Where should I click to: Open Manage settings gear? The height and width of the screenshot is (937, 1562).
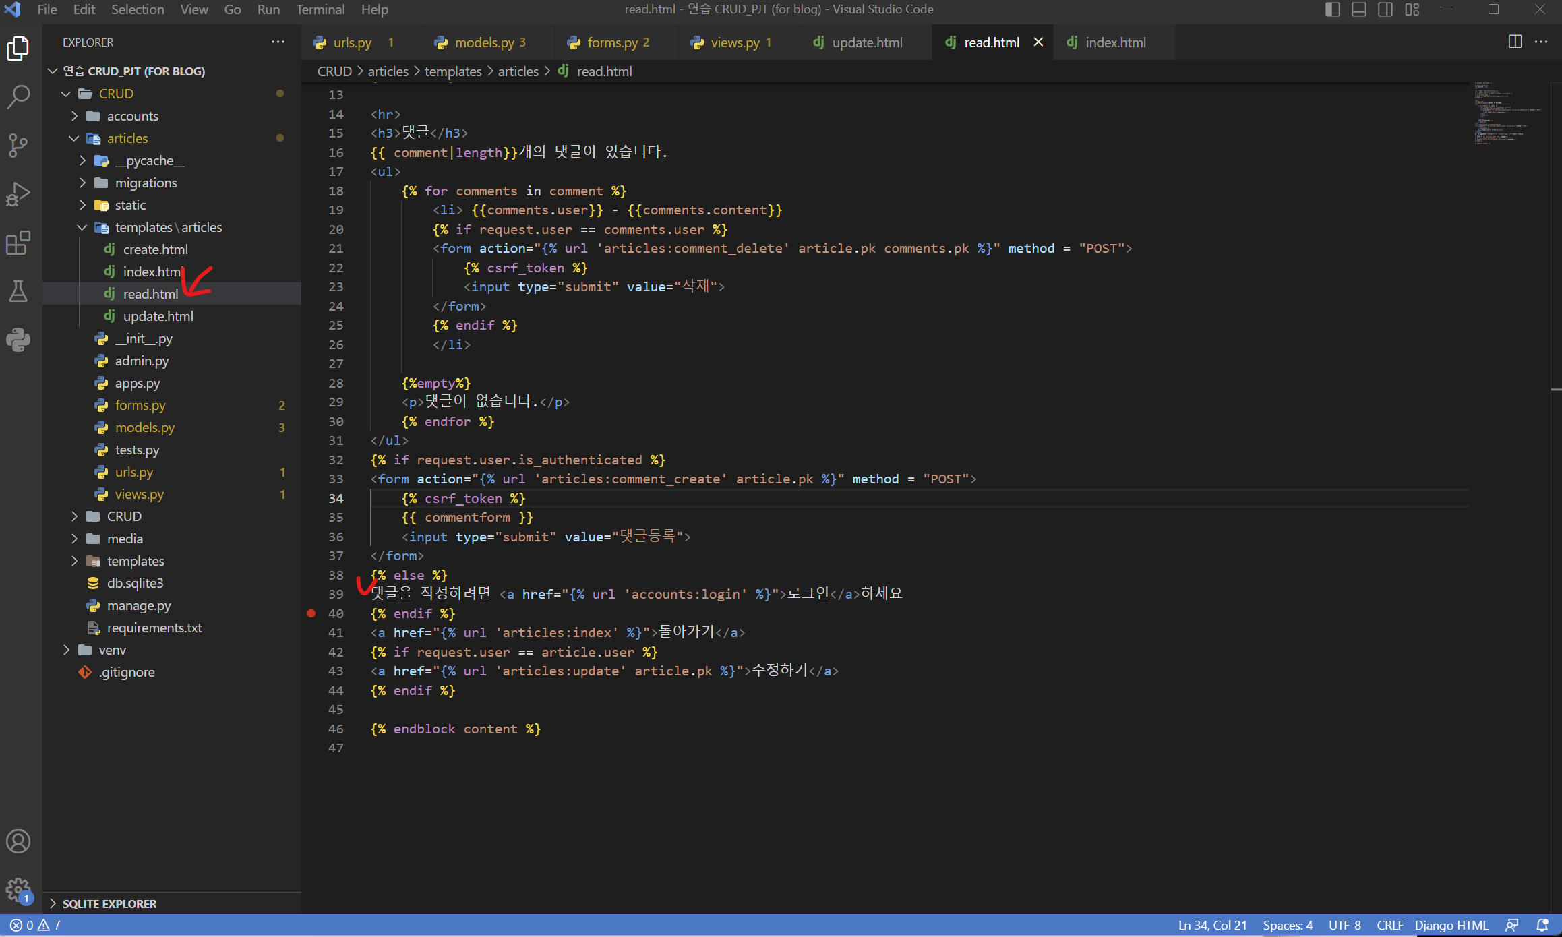pyautogui.click(x=18, y=890)
